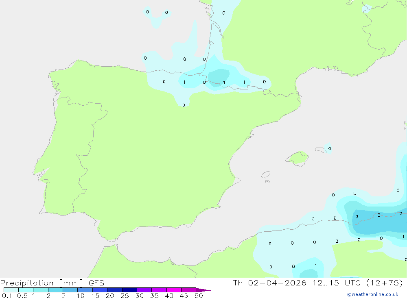
Task: Click the 20–25 mm dark blue legend swatch
Action: [114, 290]
